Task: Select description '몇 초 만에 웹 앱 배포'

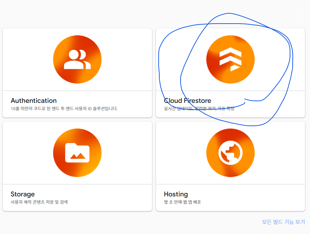Action: 183,202
